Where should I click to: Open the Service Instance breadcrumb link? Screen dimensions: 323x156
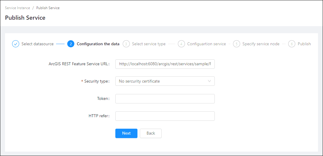17,8
